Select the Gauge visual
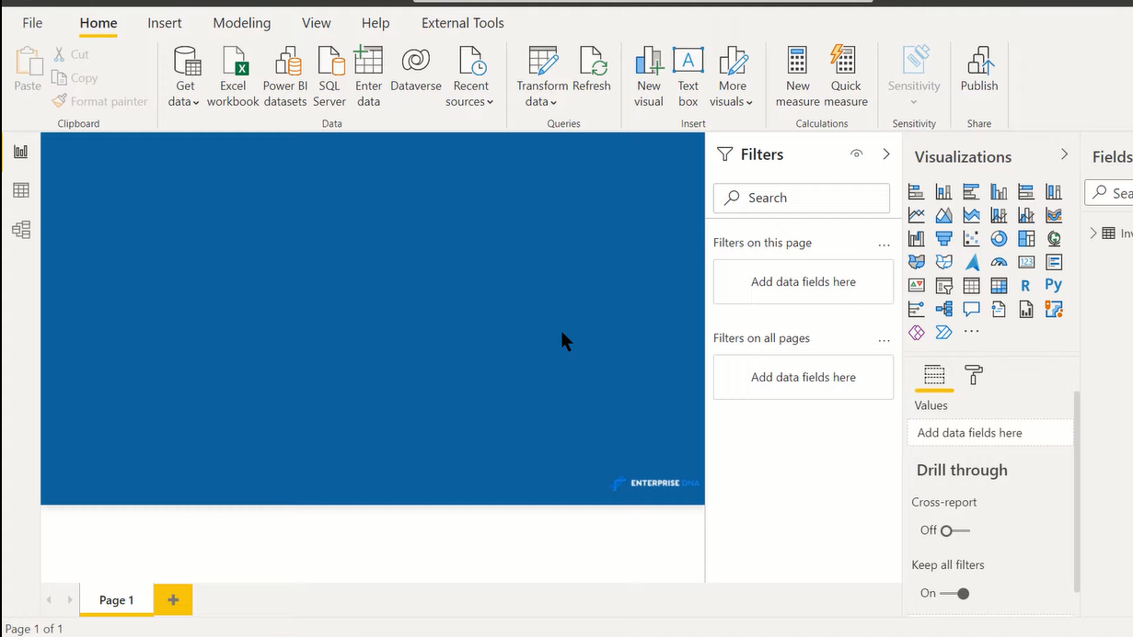 999,262
